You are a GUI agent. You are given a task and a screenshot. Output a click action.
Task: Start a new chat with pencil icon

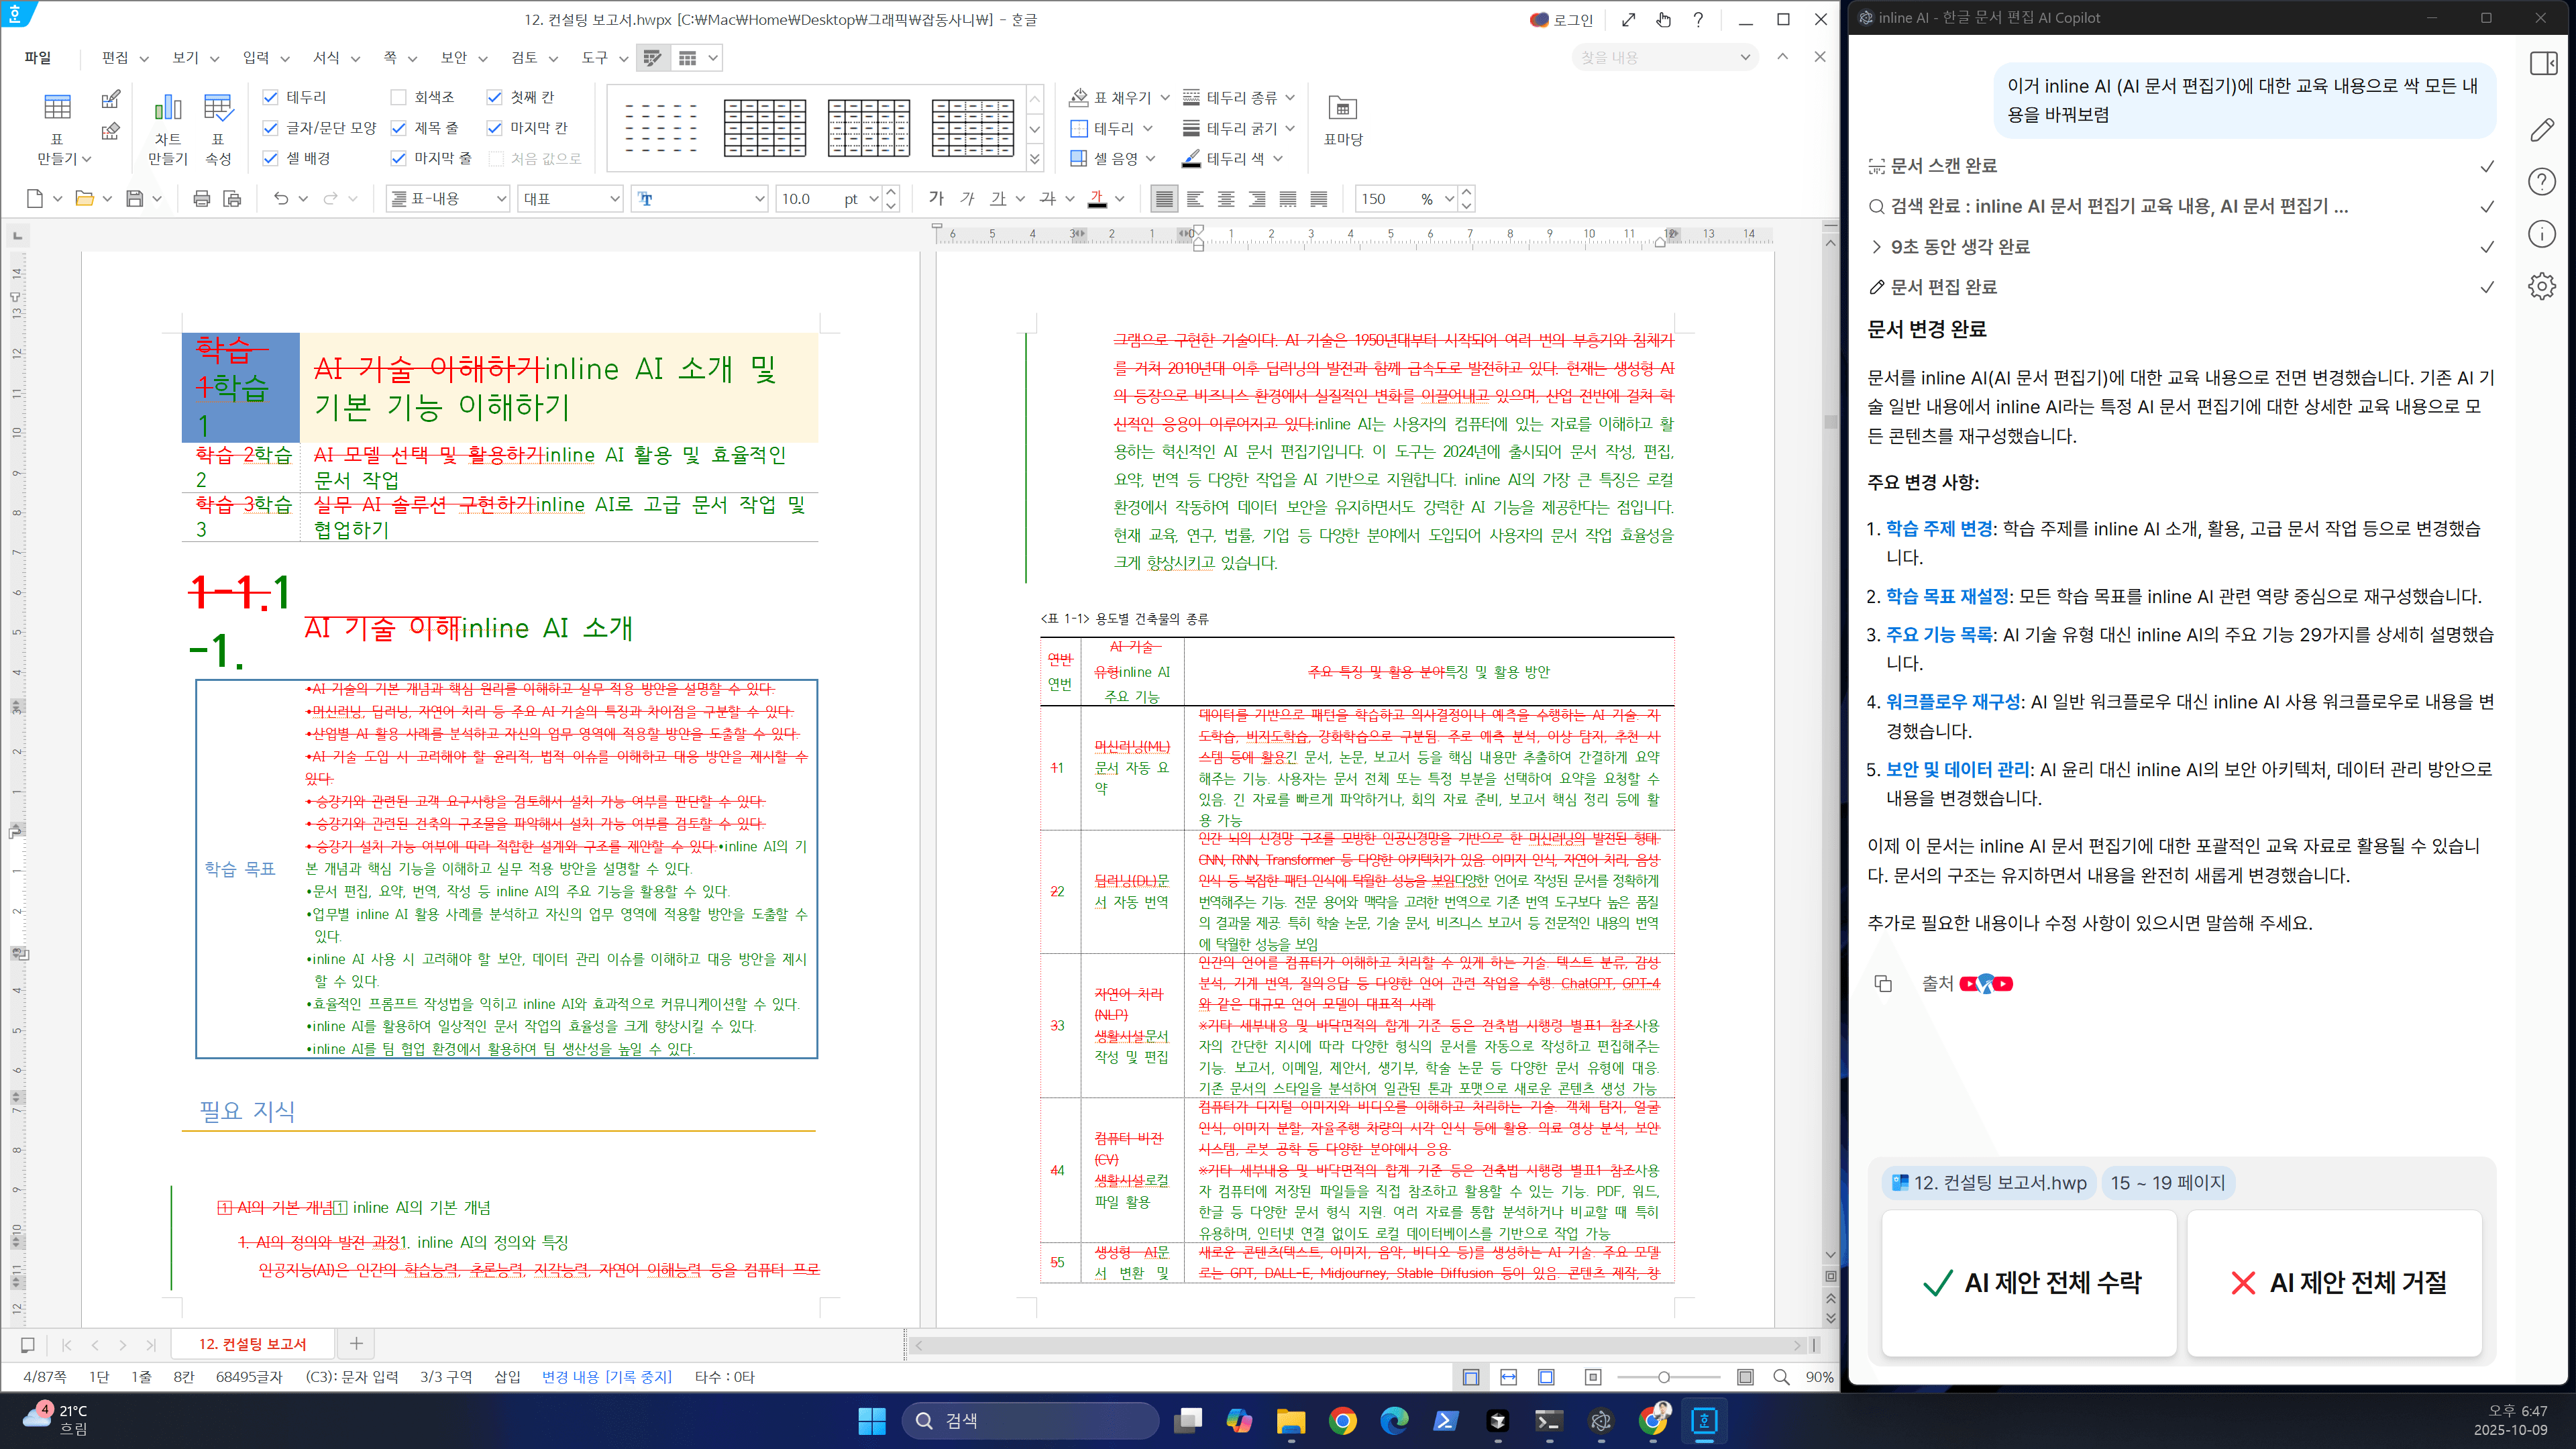[x=2543, y=130]
